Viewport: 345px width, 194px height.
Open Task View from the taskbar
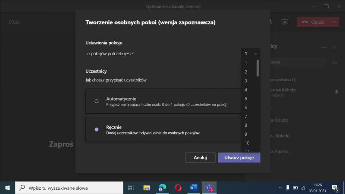[x=131, y=188]
